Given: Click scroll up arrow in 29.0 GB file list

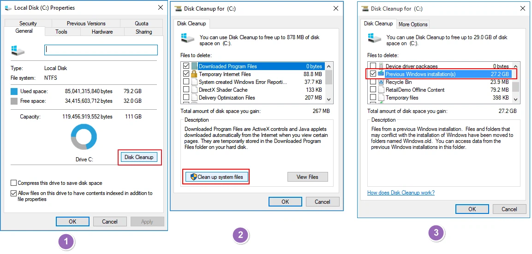Looking at the screenshot, I should point(515,66).
